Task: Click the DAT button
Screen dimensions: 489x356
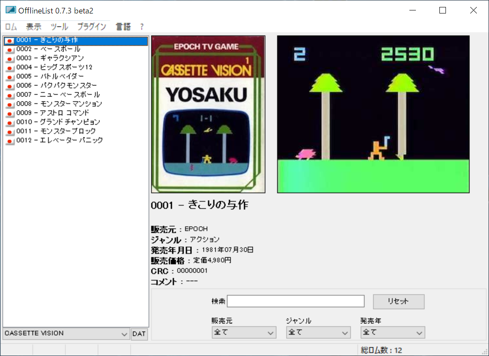Action: point(139,334)
